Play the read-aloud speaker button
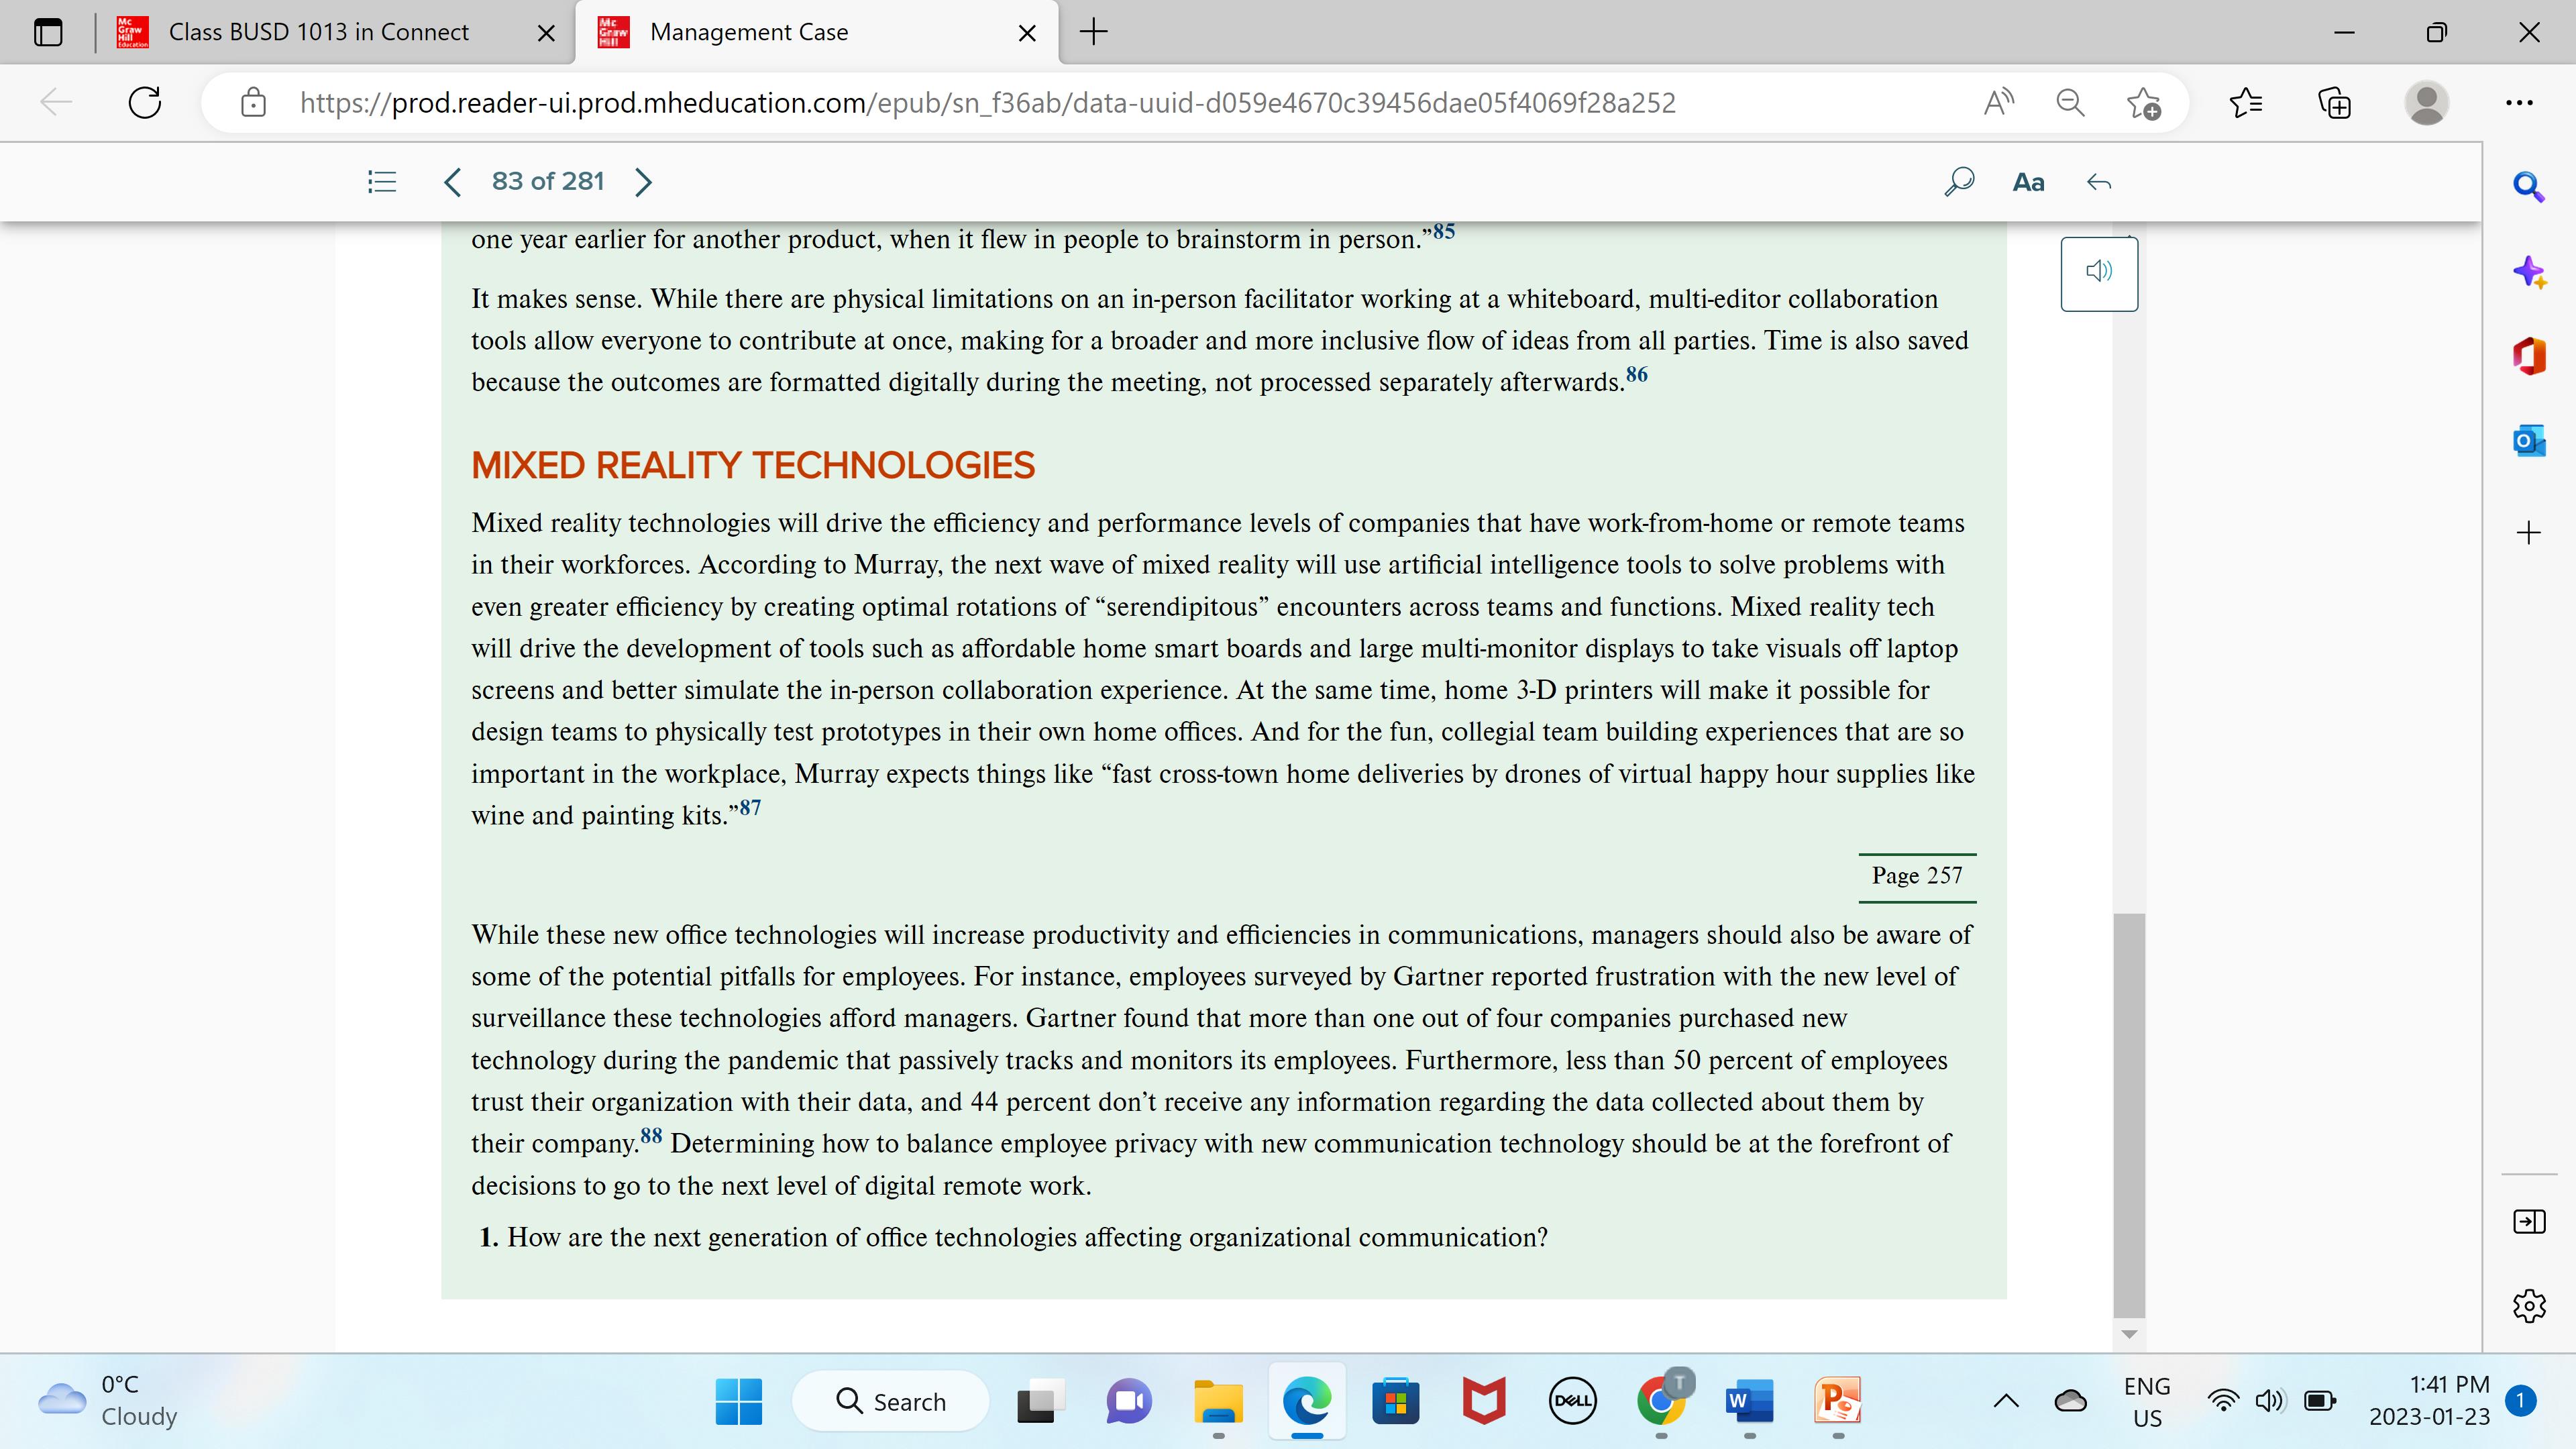This screenshot has width=2576, height=1449. coord(2098,272)
